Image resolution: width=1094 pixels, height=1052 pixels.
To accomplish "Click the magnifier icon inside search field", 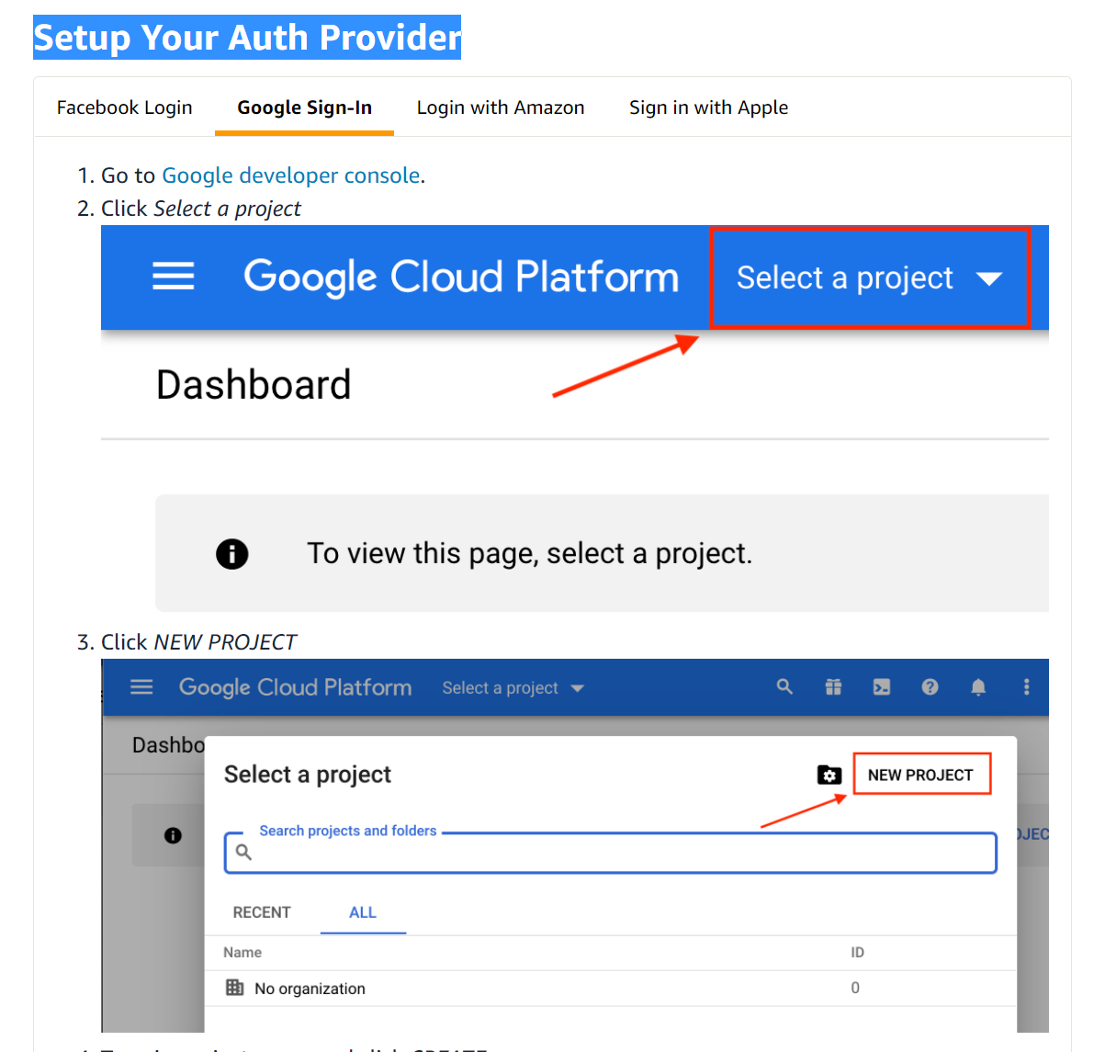I will coord(243,852).
